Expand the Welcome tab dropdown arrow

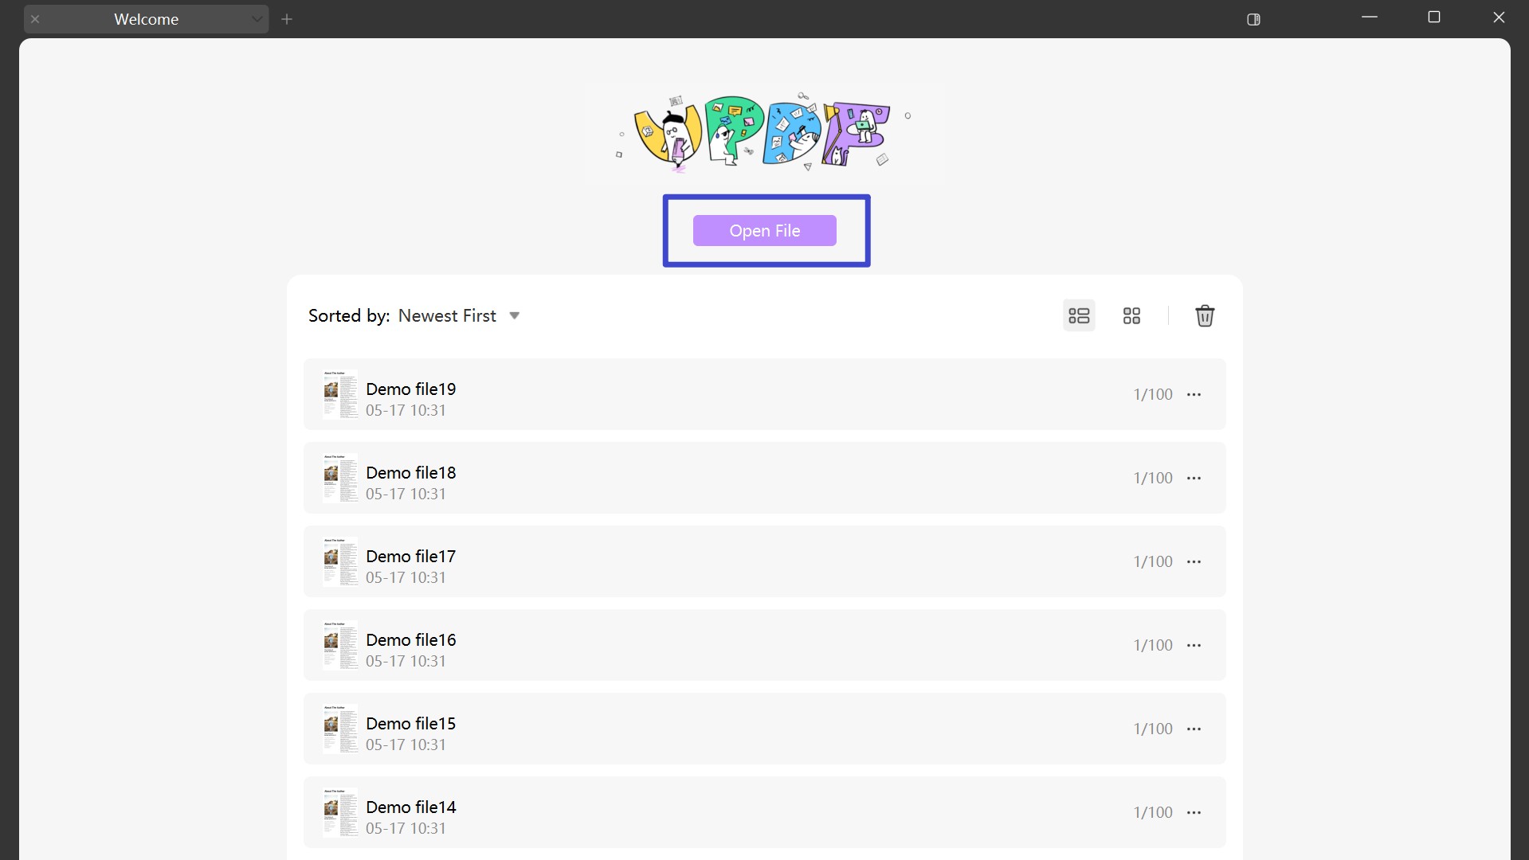pos(257,19)
